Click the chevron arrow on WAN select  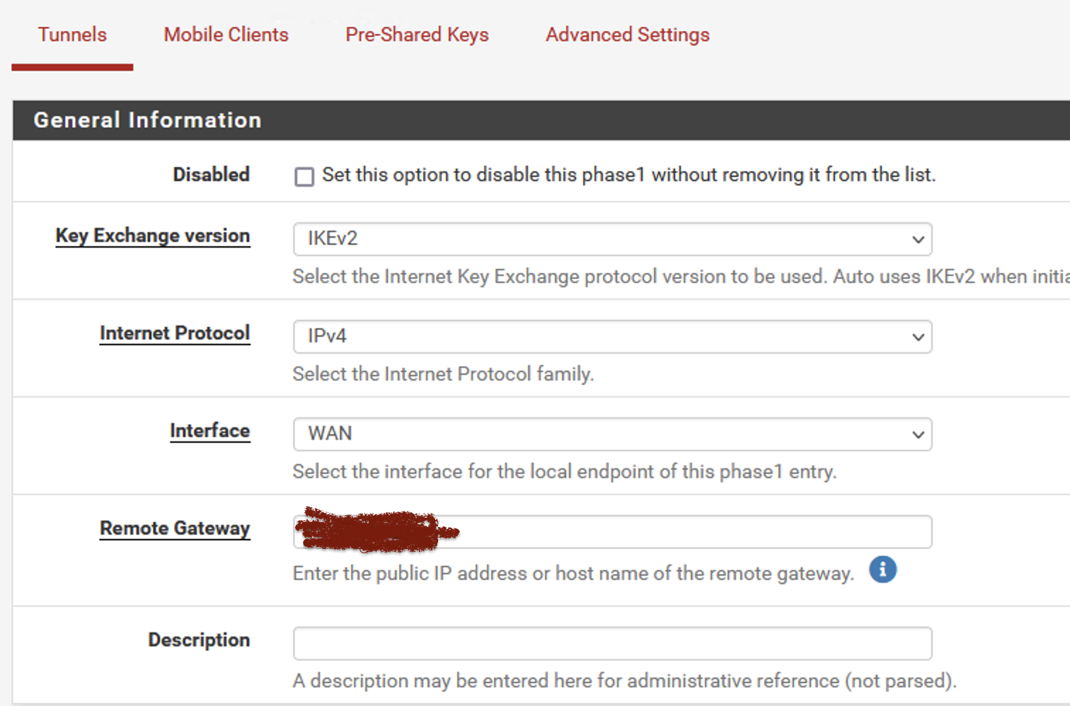[x=918, y=434]
